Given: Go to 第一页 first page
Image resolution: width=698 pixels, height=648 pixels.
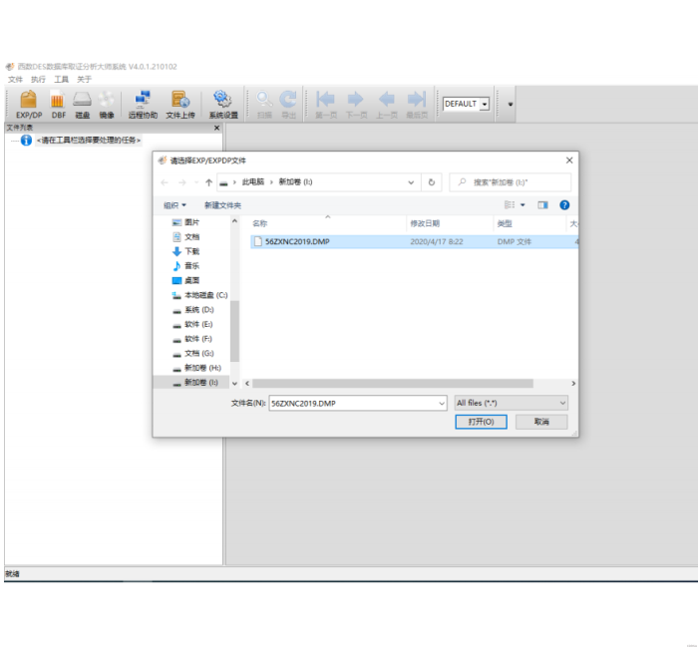Looking at the screenshot, I should point(326,105).
